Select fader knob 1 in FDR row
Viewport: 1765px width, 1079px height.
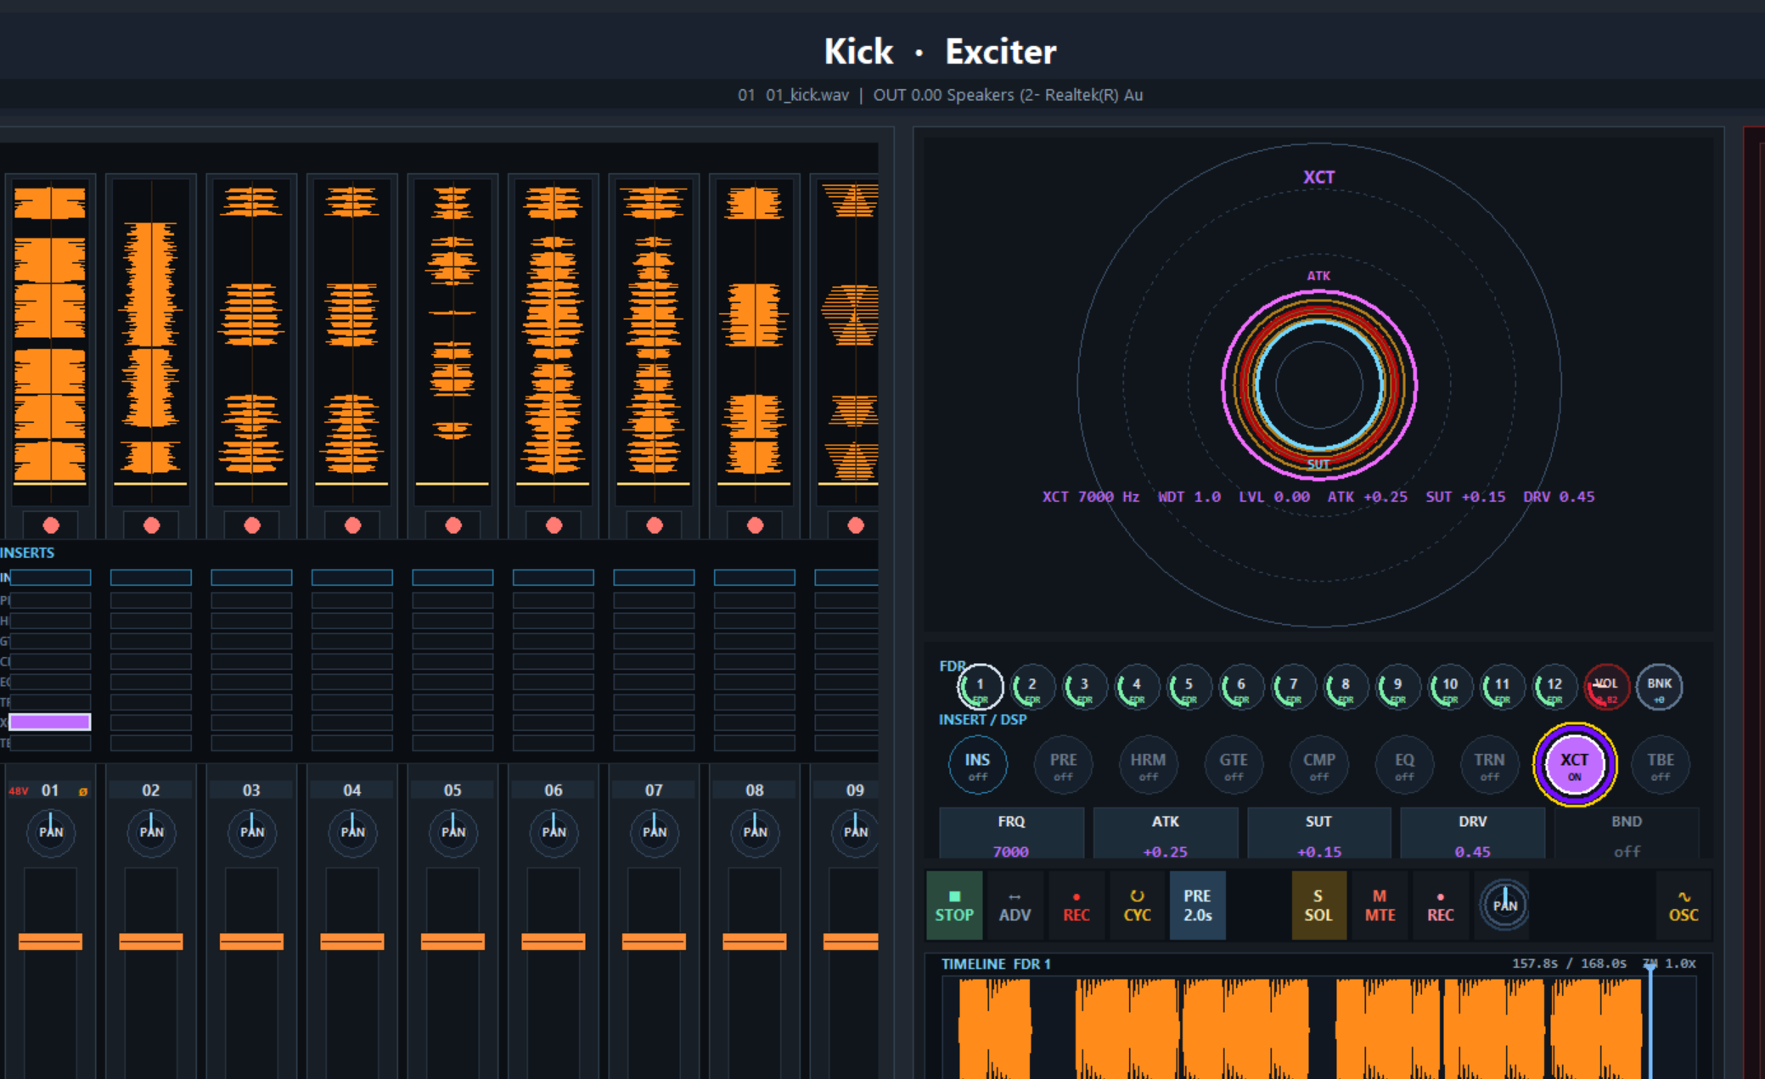pos(980,687)
